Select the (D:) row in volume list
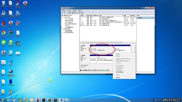 108,24
